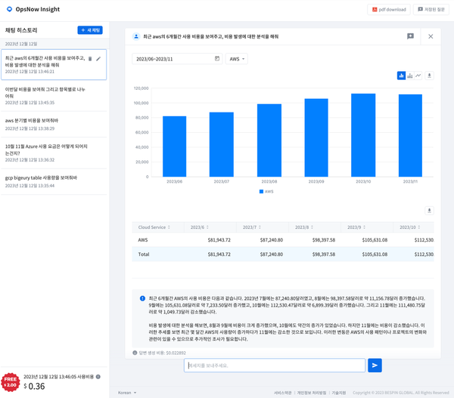Open the 저장된 질문 saved questions

431,10
